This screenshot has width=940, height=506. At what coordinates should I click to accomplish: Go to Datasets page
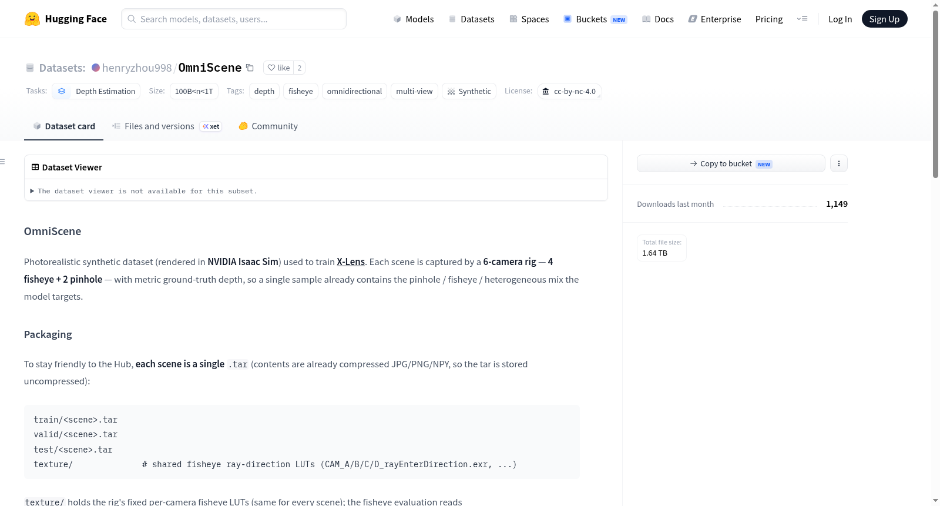pyautogui.click(x=471, y=19)
